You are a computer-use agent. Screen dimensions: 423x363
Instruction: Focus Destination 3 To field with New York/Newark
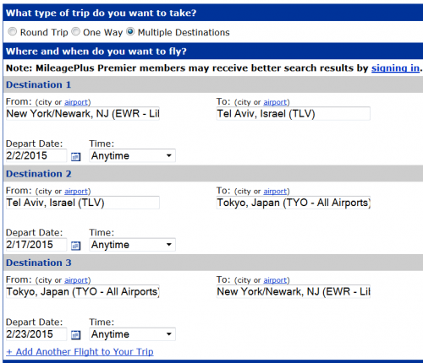click(x=294, y=291)
